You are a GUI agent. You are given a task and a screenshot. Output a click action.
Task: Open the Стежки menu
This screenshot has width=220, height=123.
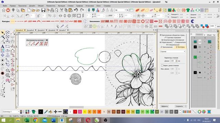pos(70,6)
